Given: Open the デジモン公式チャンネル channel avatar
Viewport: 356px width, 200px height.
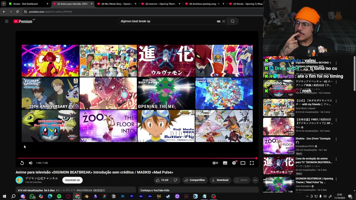Looking at the screenshot, I should 19,180.
